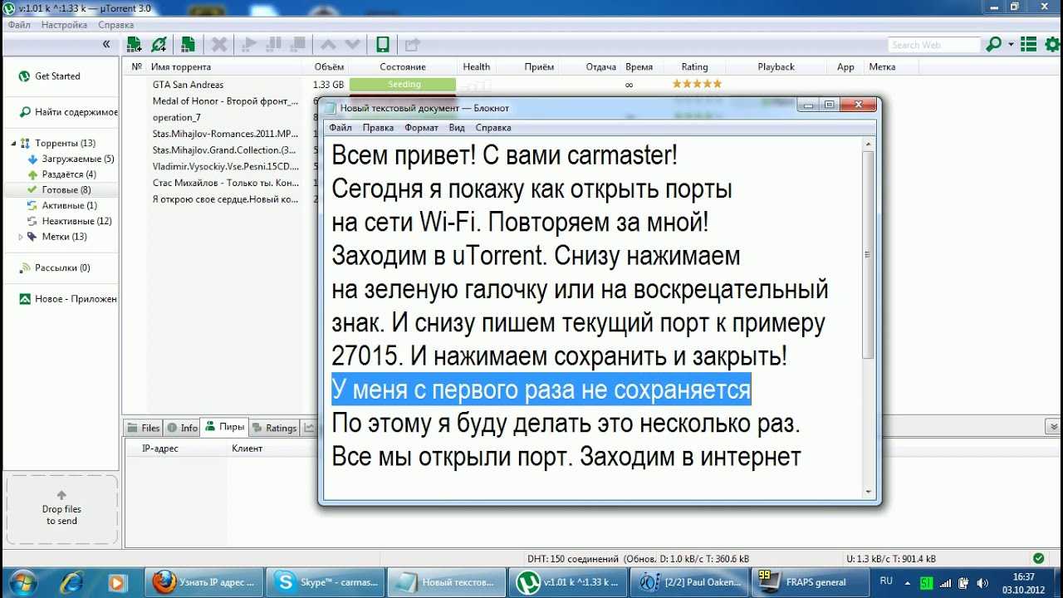Viewport: 1063px width, 598px height.
Task: Open the Настройка menu in uTorrent
Action: (x=64, y=25)
